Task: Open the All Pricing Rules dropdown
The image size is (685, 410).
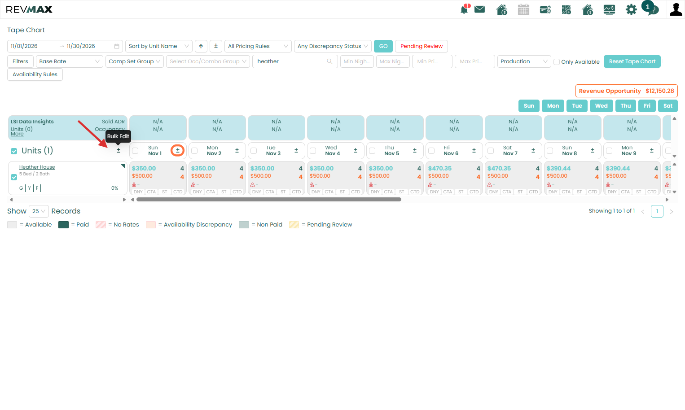Action: click(x=258, y=46)
